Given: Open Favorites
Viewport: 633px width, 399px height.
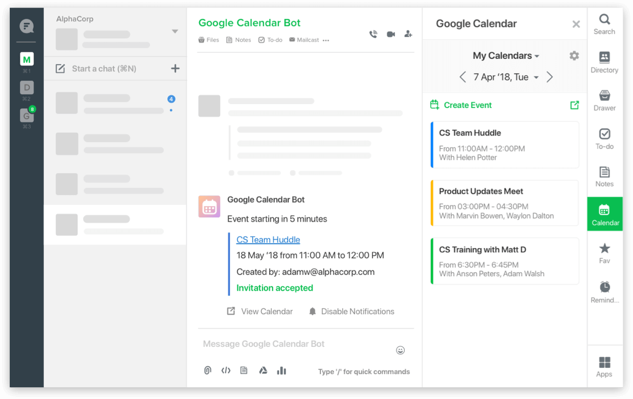Looking at the screenshot, I should point(604,254).
